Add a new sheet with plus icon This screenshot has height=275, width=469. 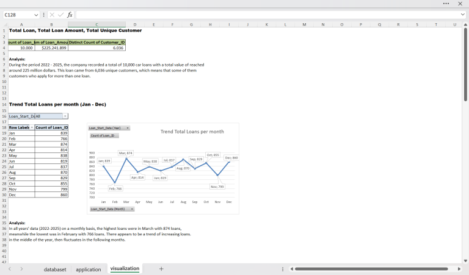tap(161, 269)
